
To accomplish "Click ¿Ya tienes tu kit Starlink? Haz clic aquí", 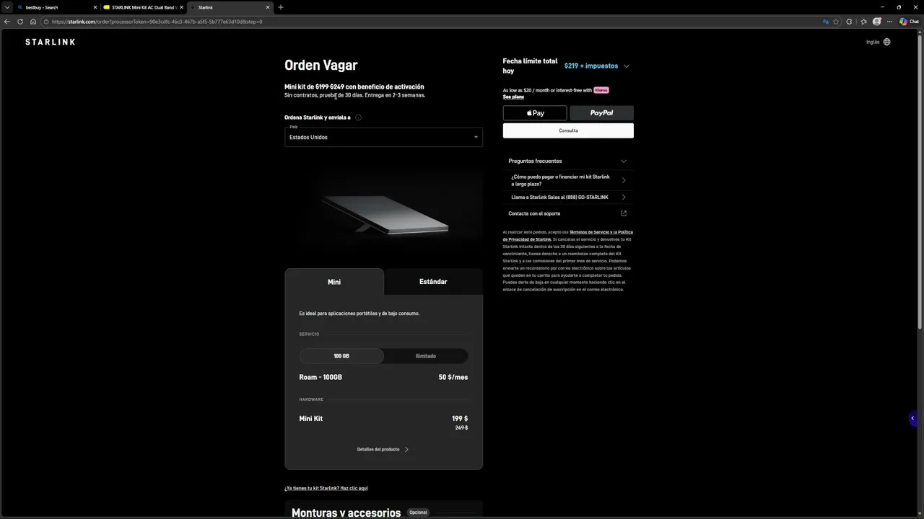I will [x=326, y=488].
